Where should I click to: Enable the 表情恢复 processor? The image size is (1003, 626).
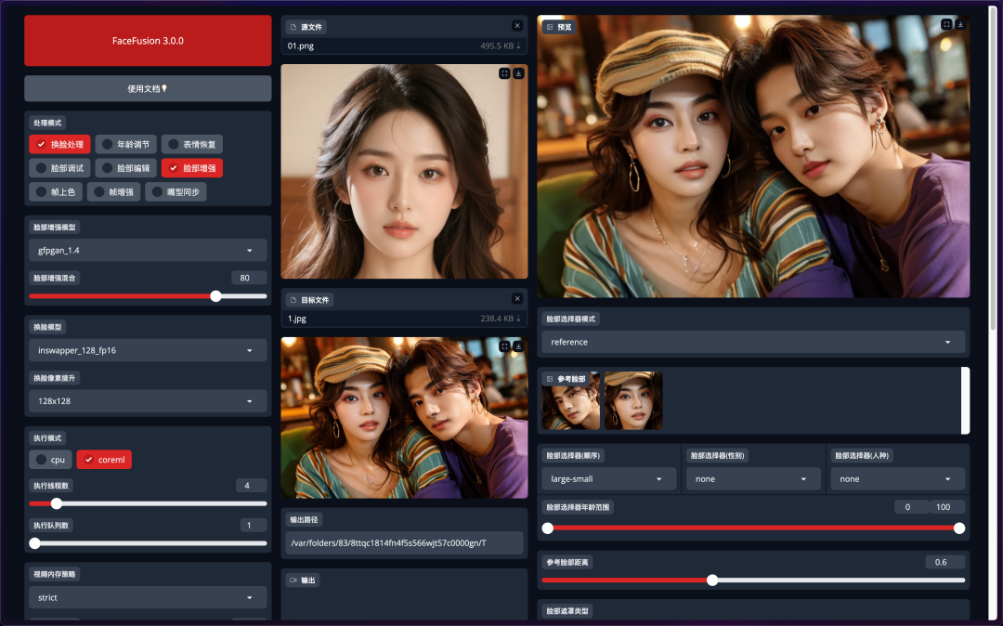click(192, 145)
